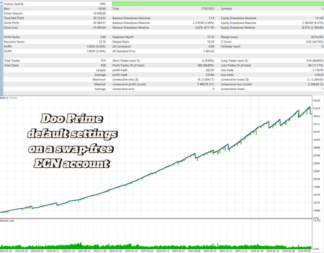Click the Bars value 14249
Image resolution: width=324 pixels, height=253 pixels.
coord(102,9)
